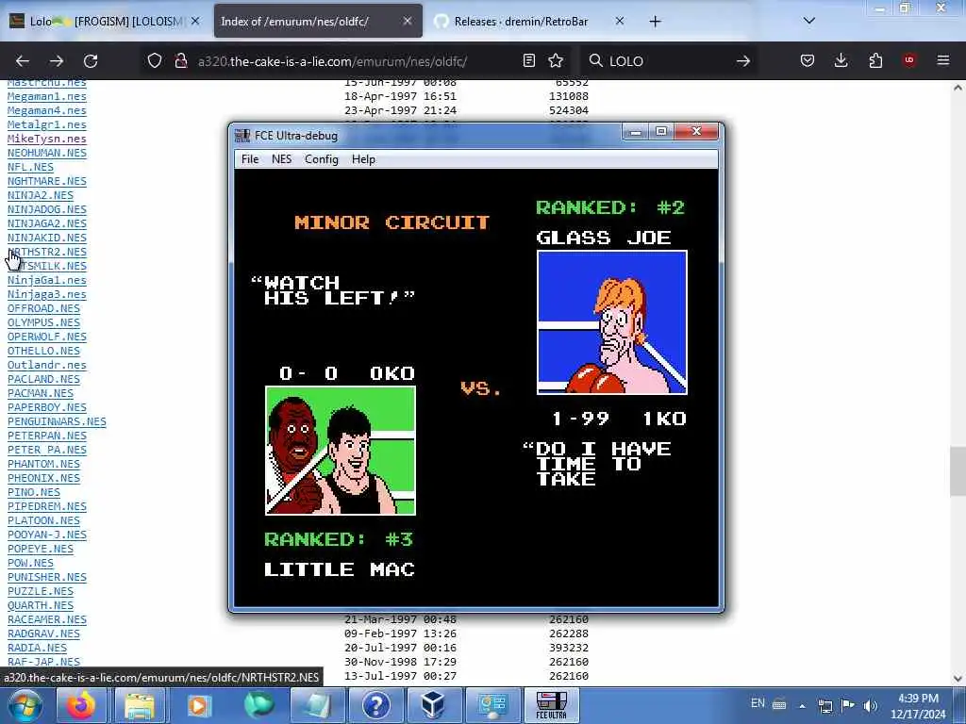
Task: Open the 3D cube taskbar icon
Action: [x=433, y=705]
